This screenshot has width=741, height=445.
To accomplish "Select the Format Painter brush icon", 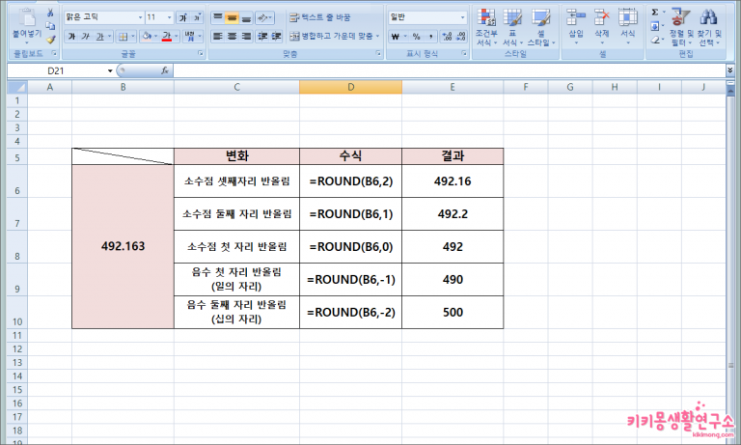I will pyautogui.click(x=50, y=40).
